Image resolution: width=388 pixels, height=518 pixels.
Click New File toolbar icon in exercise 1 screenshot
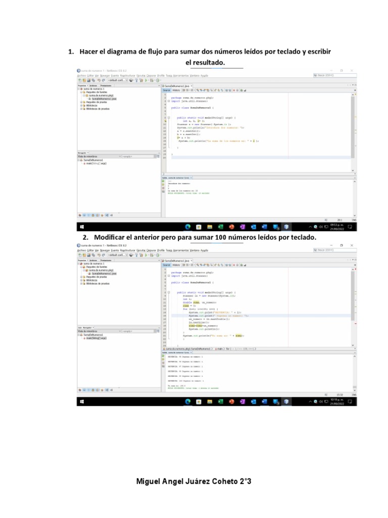click(80, 80)
